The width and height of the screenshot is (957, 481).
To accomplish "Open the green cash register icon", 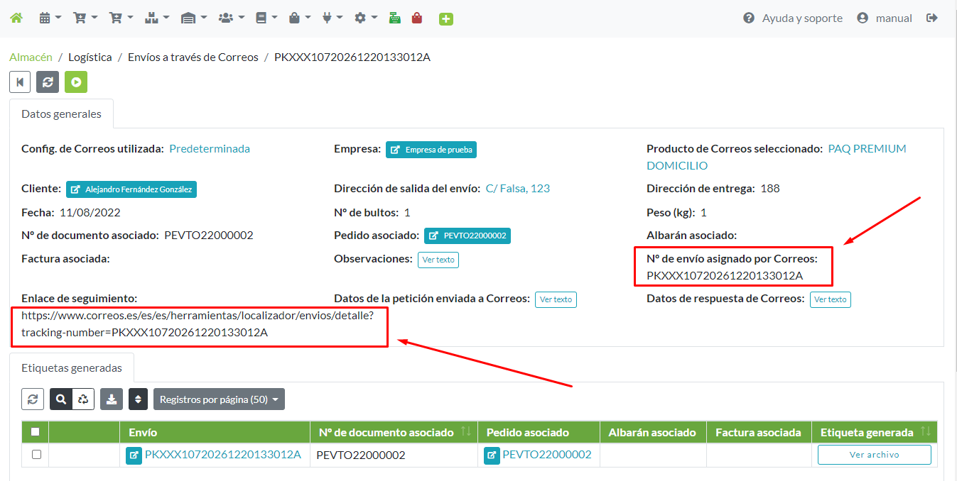I will tap(395, 18).
